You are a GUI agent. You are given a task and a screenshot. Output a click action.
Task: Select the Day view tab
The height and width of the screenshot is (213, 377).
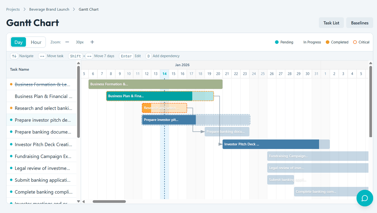pyautogui.click(x=18, y=42)
